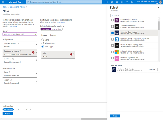
Task: Click the info icon next to Grant
Action: 9,72
